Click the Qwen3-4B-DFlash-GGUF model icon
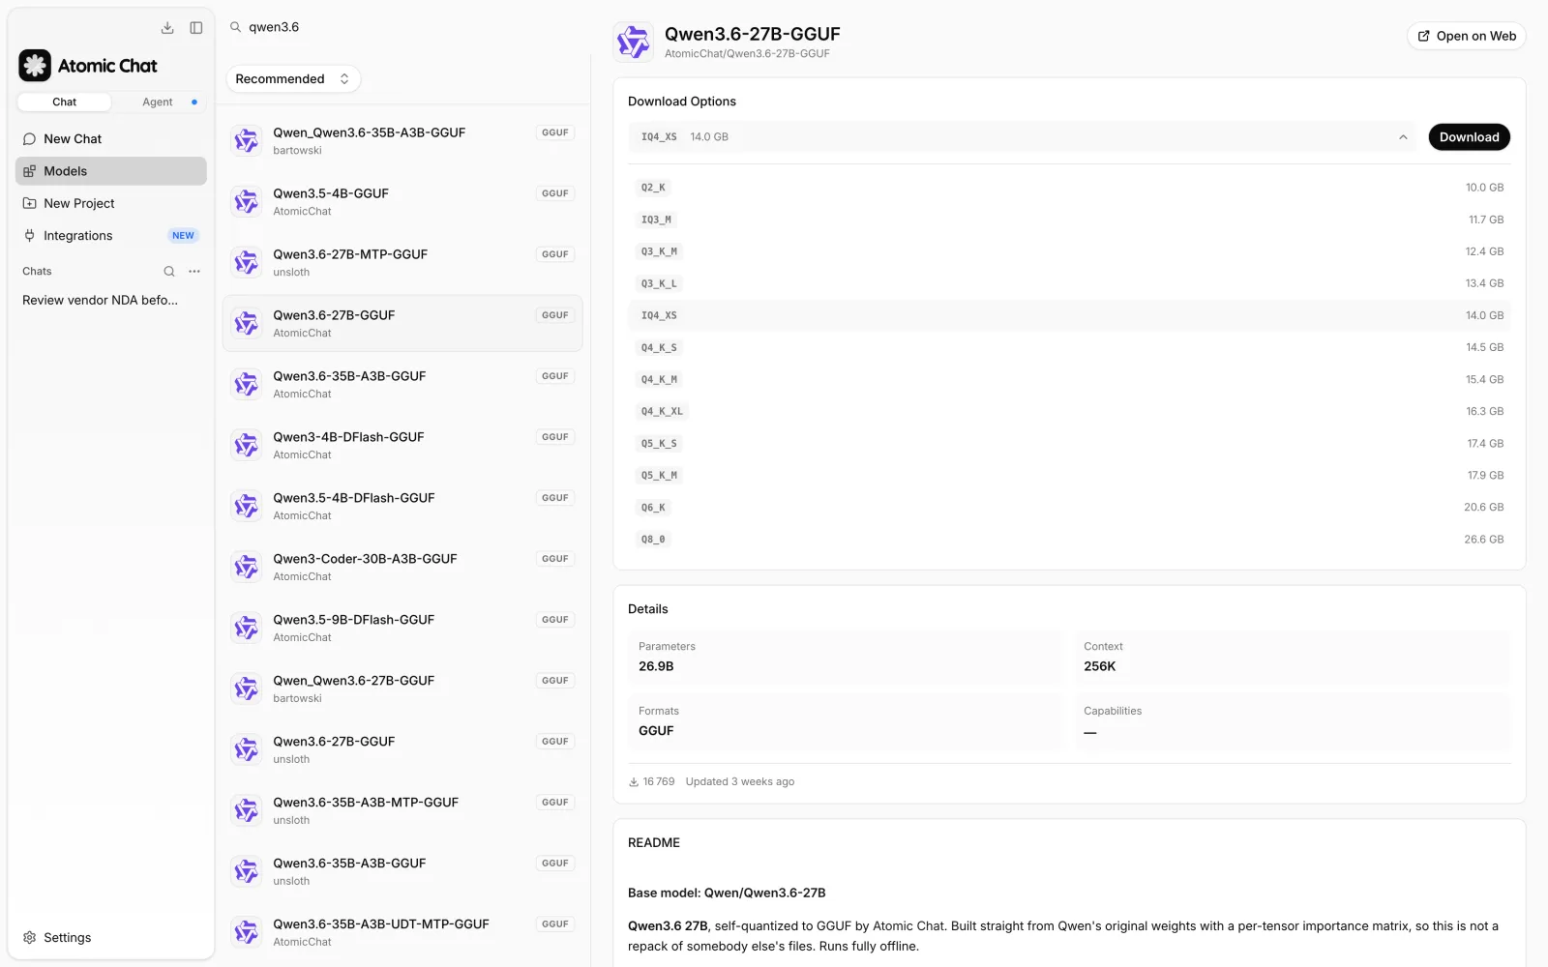 247,445
